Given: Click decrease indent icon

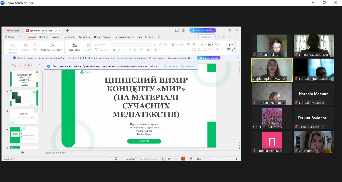Looking at the screenshot, I should pos(189,45).
